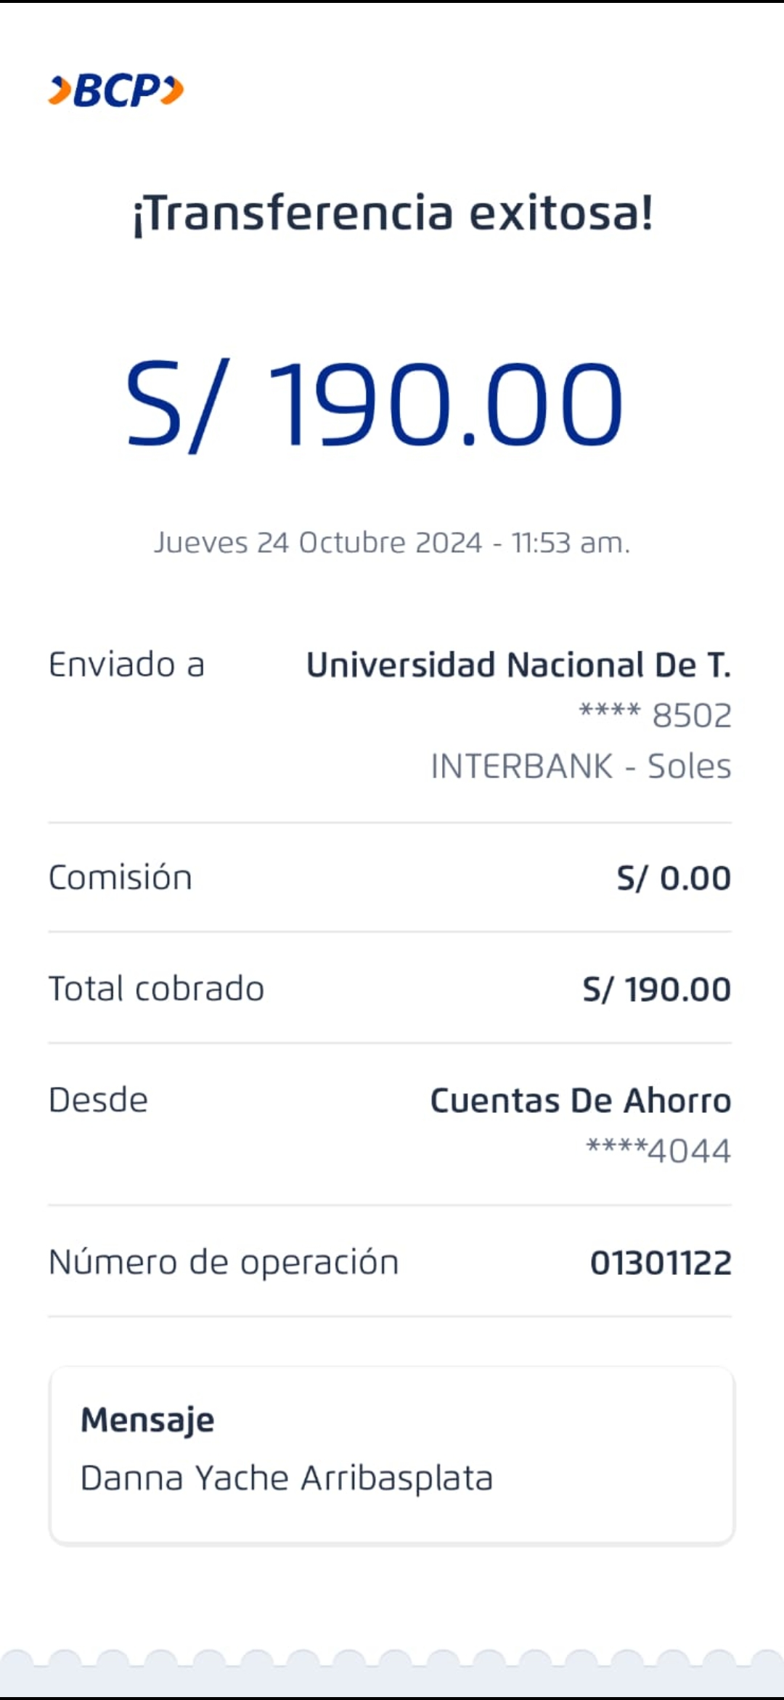Tap the "Número de operación" label
This screenshot has width=784, height=1700.
point(224,1262)
